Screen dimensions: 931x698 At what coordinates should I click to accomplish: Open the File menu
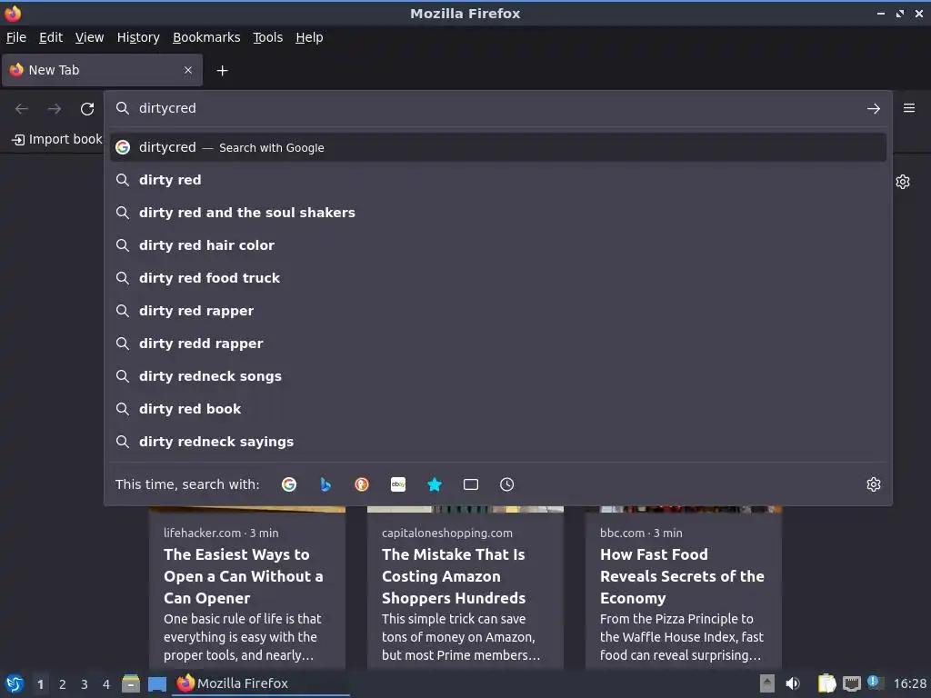point(16,37)
